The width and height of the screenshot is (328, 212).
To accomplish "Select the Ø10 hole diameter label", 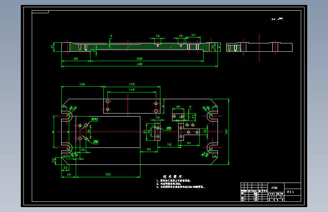I will coord(95,119).
